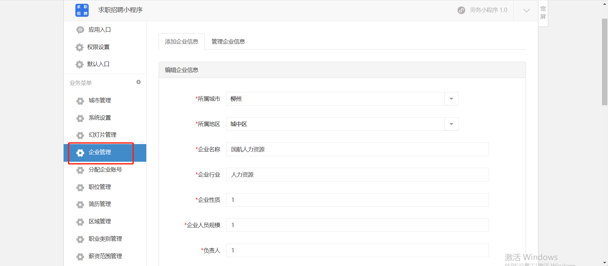608x266 pixels.
Task: Click the gear icon beside 职位管理
Action: pyautogui.click(x=80, y=187)
